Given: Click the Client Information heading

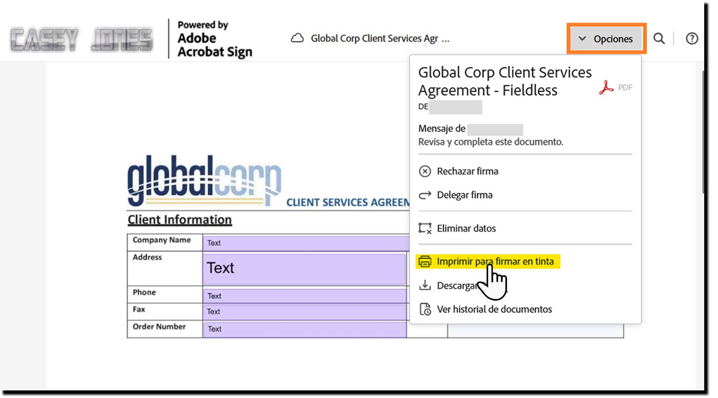Looking at the screenshot, I should [x=180, y=219].
